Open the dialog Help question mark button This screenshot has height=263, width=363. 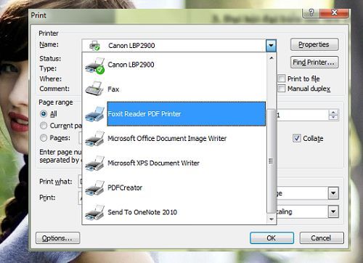(311, 13)
